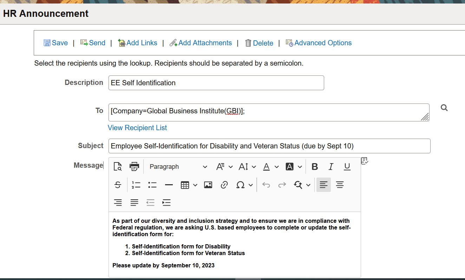Open the preview document icon in editor
Viewport: 465px width, 280px height.
(x=118, y=167)
